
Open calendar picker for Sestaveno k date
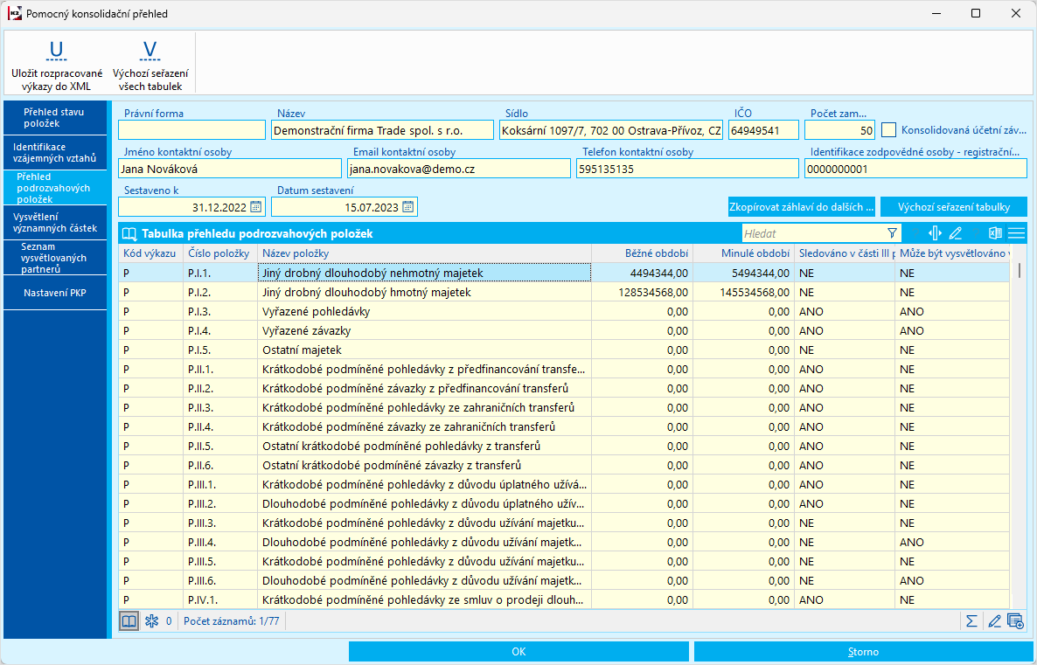pyautogui.click(x=255, y=207)
